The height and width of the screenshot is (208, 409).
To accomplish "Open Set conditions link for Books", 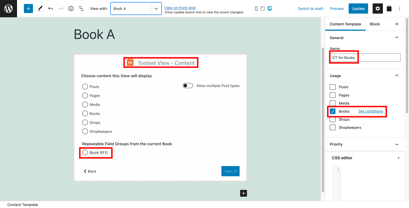I will (371, 111).
